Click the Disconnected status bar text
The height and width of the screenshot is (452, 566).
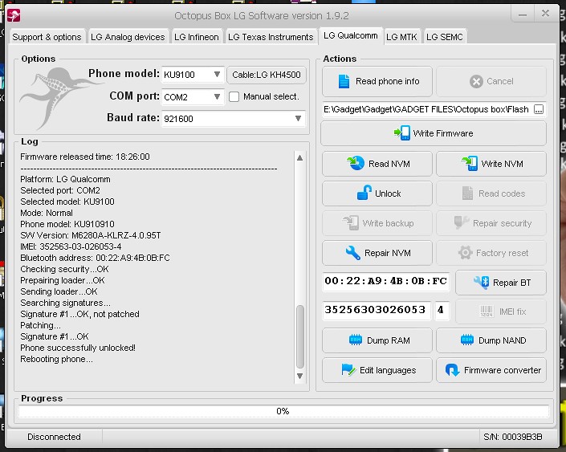click(x=54, y=437)
